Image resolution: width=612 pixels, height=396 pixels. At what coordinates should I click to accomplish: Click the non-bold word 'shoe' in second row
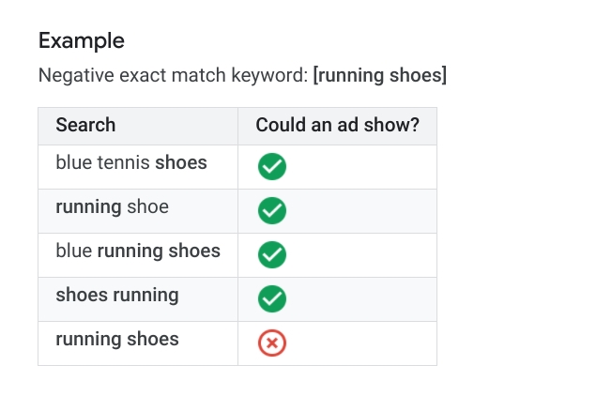click(x=147, y=206)
